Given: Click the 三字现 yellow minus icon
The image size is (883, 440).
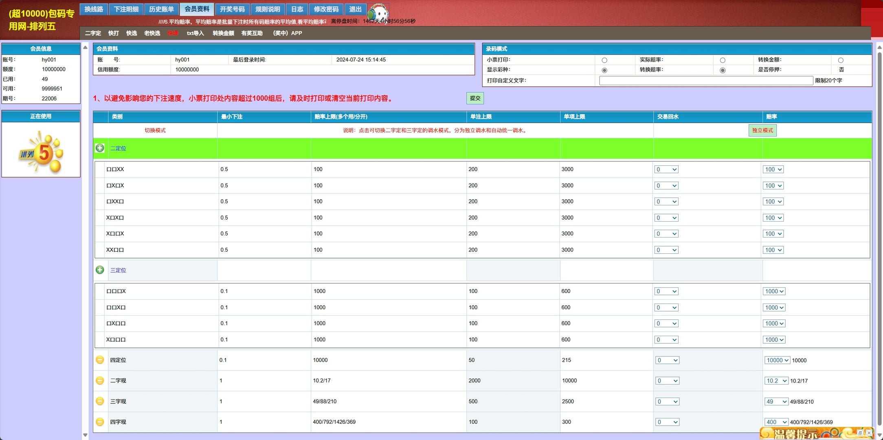Looking at the screenshot, I should (x=100, y=401).
